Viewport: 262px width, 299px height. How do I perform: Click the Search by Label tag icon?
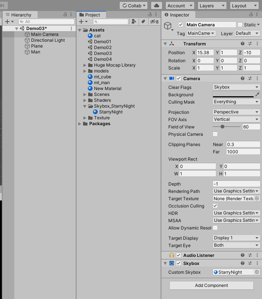click(x=143, y=22)
